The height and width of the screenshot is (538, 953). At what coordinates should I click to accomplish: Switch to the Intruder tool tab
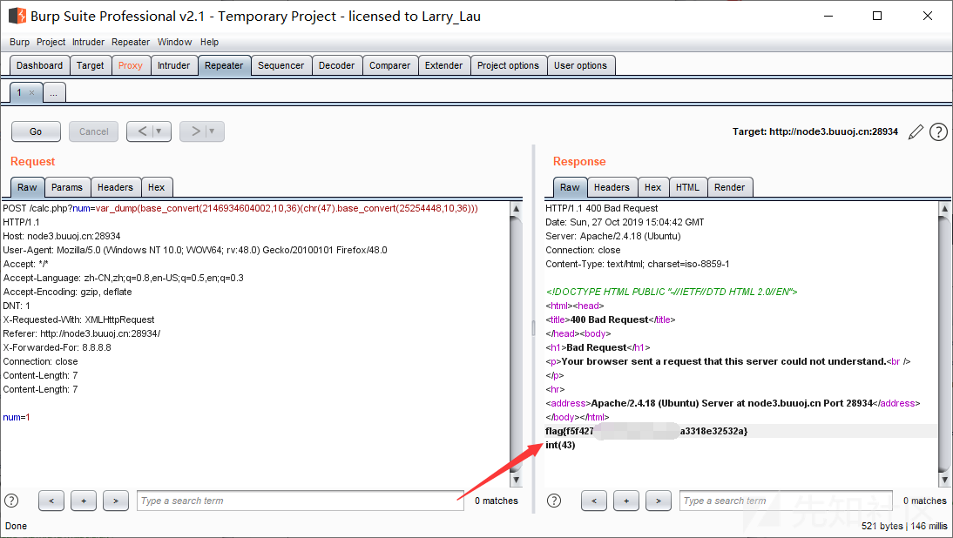point(174,65)
